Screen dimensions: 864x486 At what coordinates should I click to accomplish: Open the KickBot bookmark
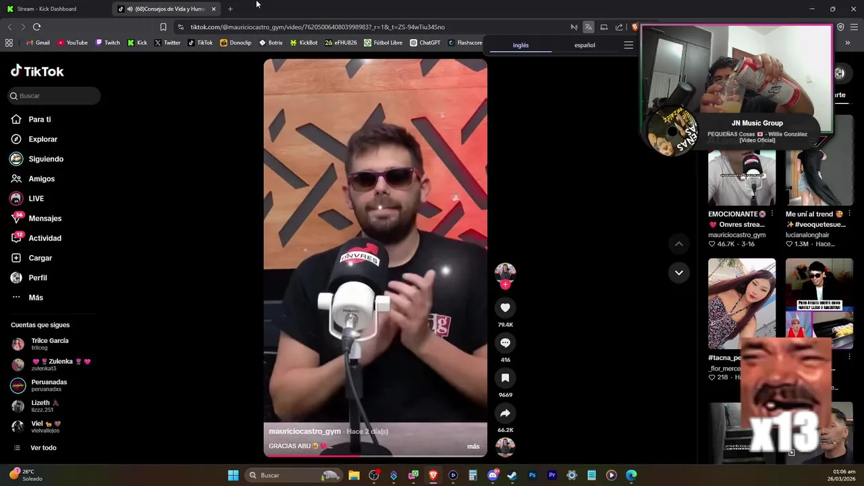click(303, 43)
